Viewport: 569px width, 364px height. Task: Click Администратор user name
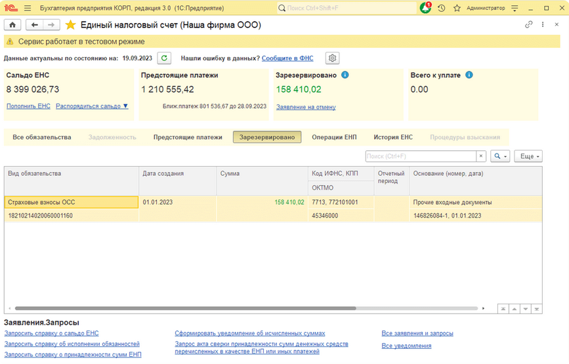(x=486, y=8)
